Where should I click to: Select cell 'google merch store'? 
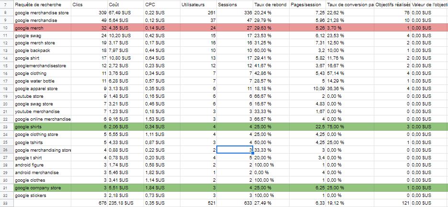coord(42,43)
